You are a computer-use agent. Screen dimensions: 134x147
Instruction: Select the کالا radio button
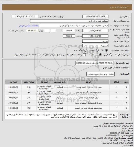(x=106, y=50)
